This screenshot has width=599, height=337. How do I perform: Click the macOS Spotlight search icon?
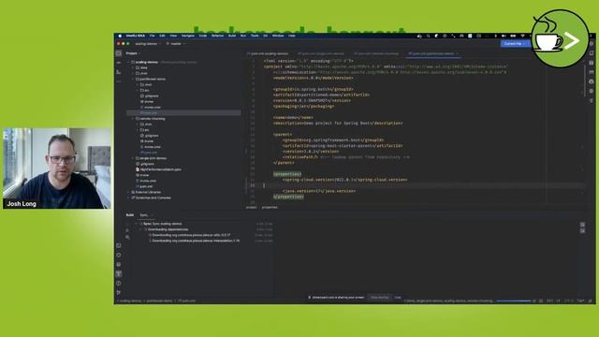(x=428, y=36)
